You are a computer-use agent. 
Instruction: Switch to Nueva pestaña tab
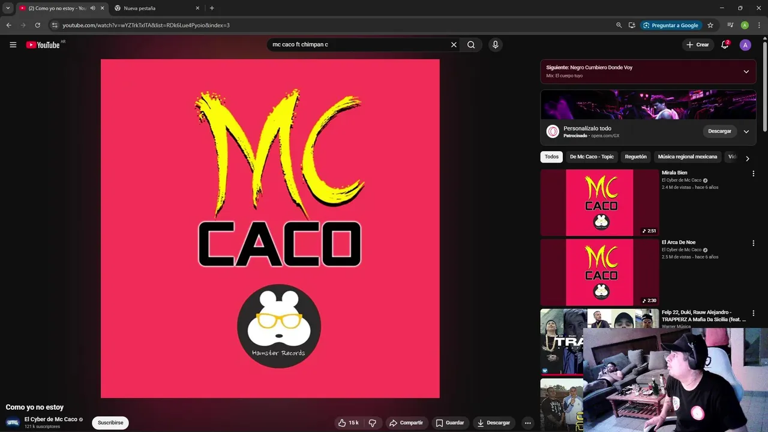pyautogui.click(x=156, y=8)
